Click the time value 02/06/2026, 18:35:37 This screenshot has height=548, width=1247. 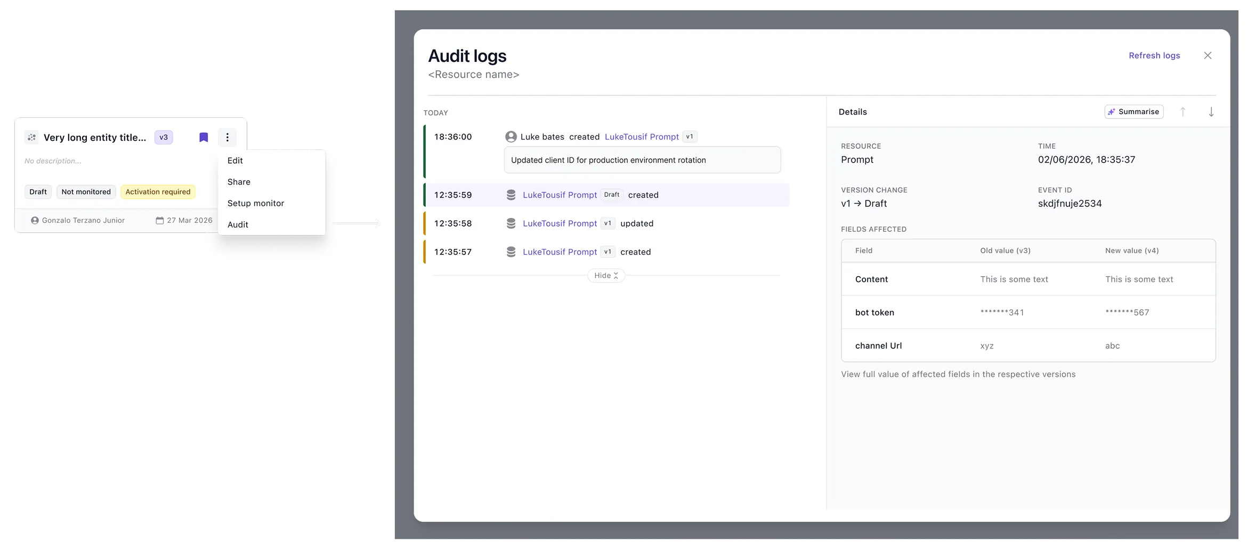(x=1087, y=160)
